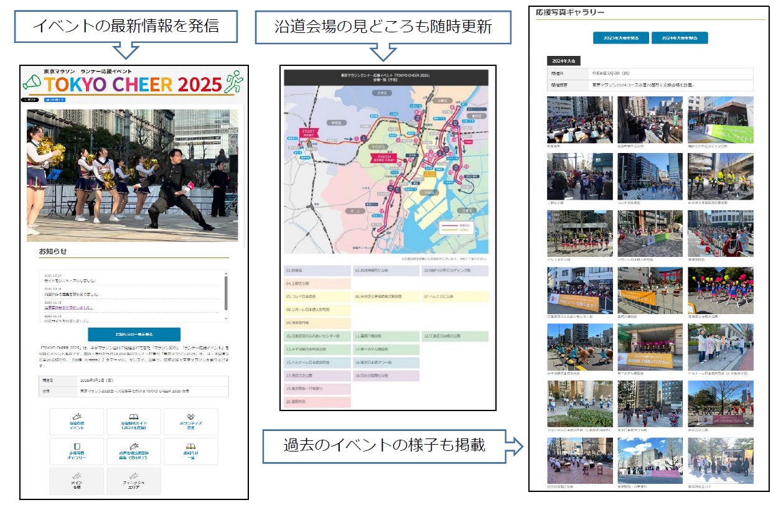Screen dimensions: 781x505
Task: Click the 2024年大会を見る button
Action: [680, 37]
